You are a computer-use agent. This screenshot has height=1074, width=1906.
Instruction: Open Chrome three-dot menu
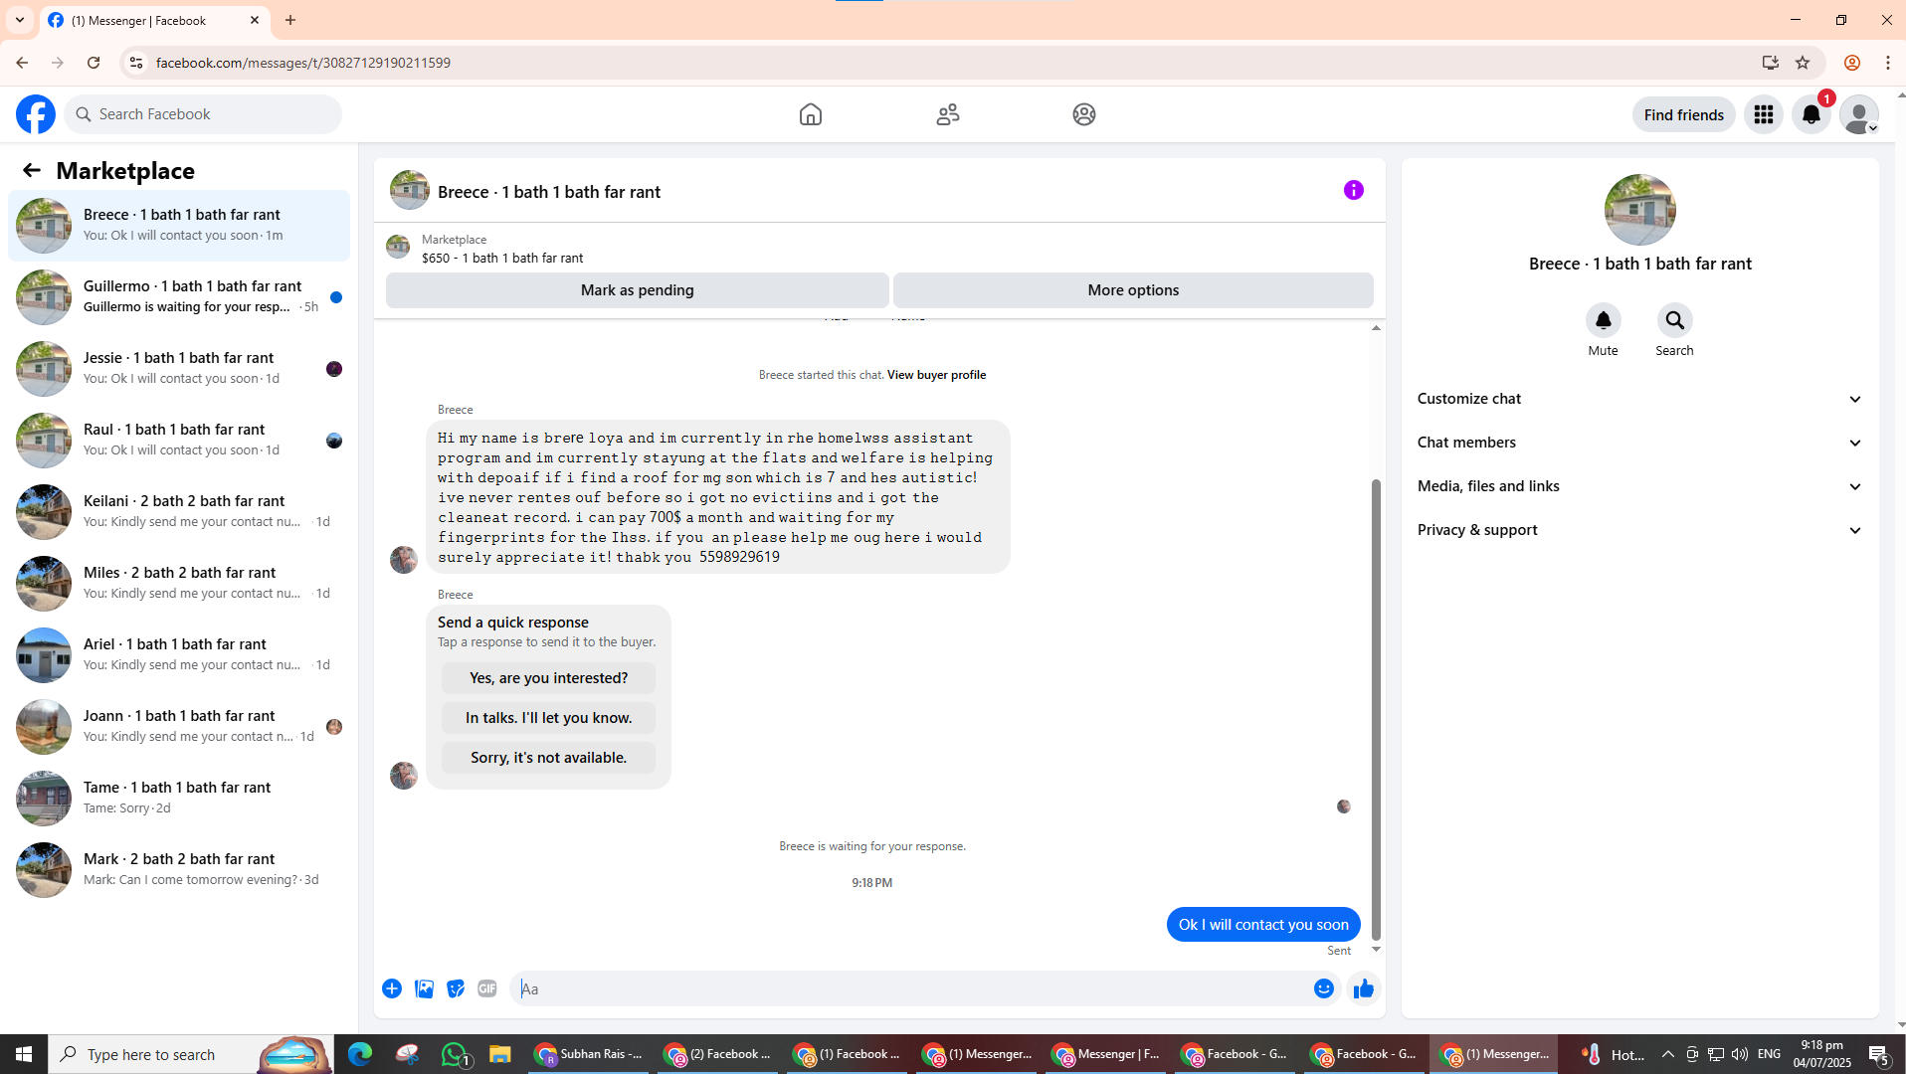[x=1888, y=63]
